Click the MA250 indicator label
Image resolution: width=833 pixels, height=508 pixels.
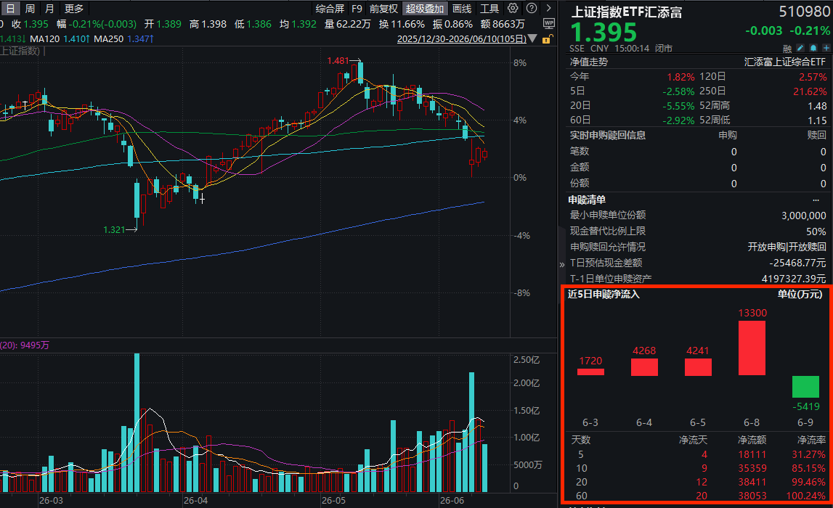108,38
